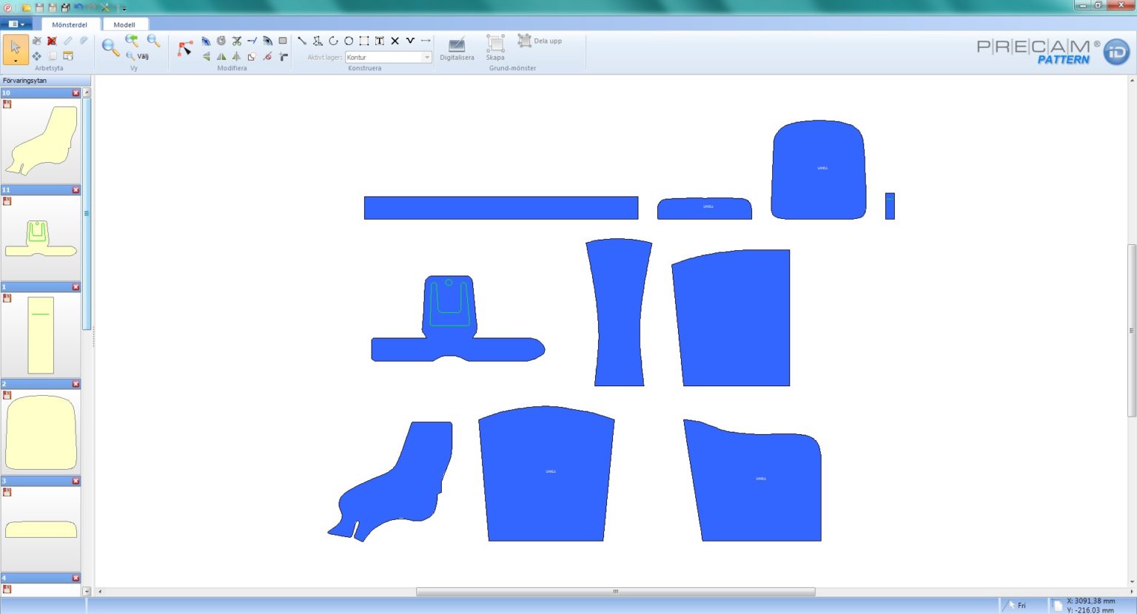The image size is (1137, 614).
Task: Select the circle drawing tool in Konstruera
Action: [x=349, y=41]
